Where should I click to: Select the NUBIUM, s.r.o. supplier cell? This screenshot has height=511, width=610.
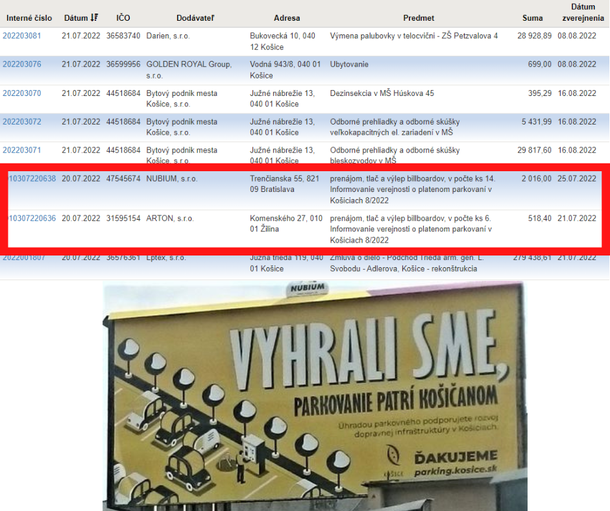[x=172, y=179]
